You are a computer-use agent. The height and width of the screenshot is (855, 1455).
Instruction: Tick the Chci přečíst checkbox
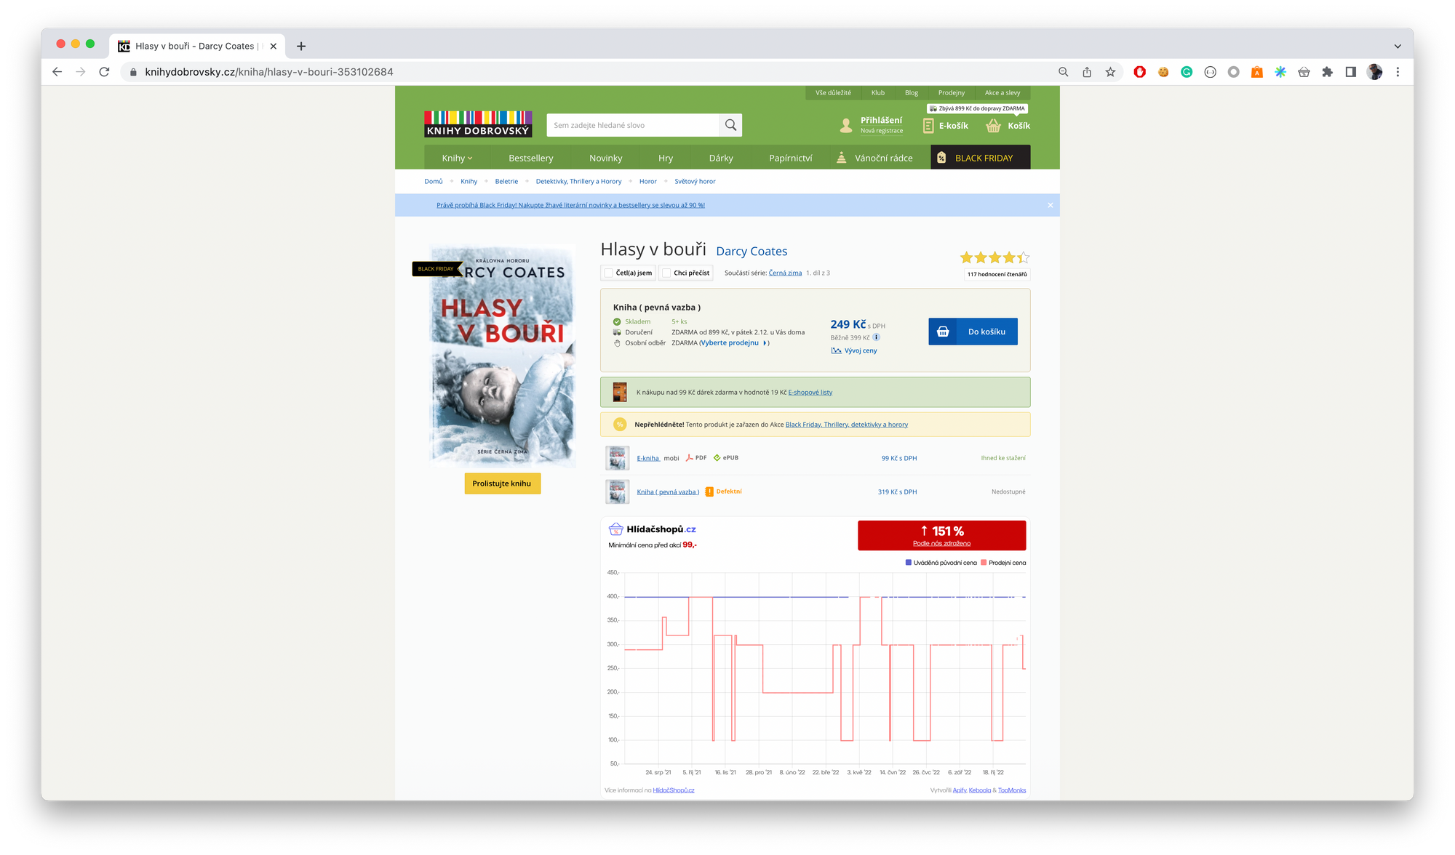pos(666,273)
